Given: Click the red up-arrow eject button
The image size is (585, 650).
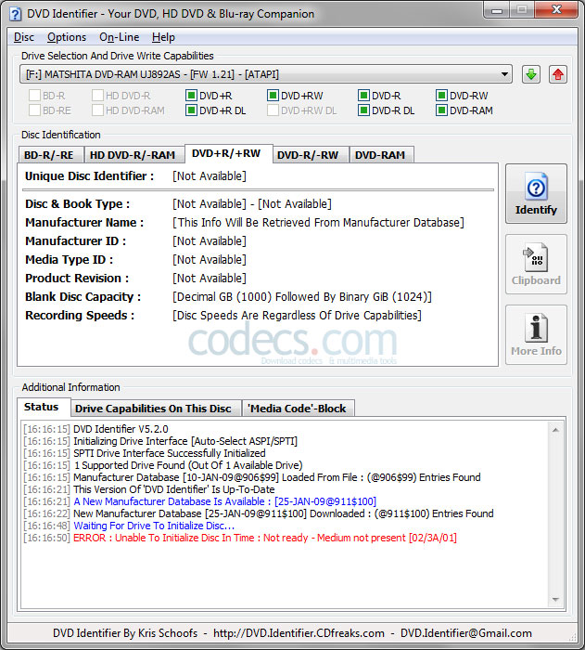Looking at the screenshot, I should (x=558, y=74).
